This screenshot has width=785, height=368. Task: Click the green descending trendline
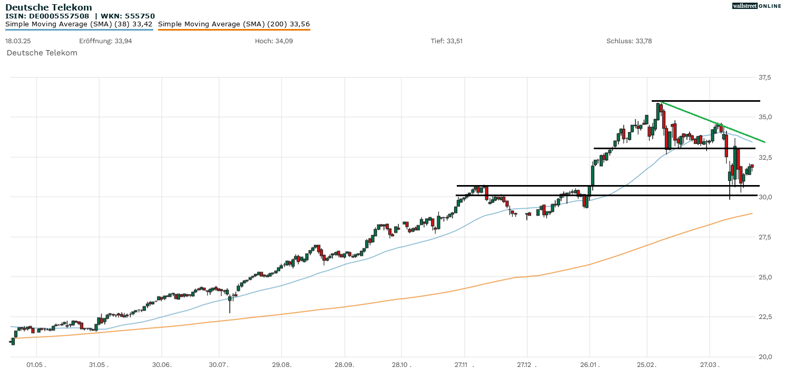pyautogui.click(x=712, y=122)
